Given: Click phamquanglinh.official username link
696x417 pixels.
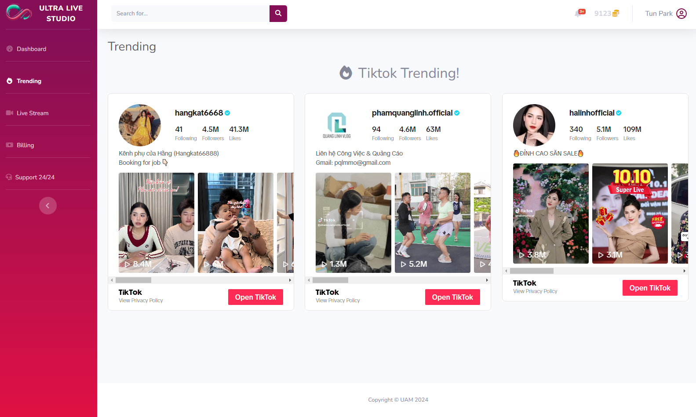Looking at the screenshot, I should (412, 113).
